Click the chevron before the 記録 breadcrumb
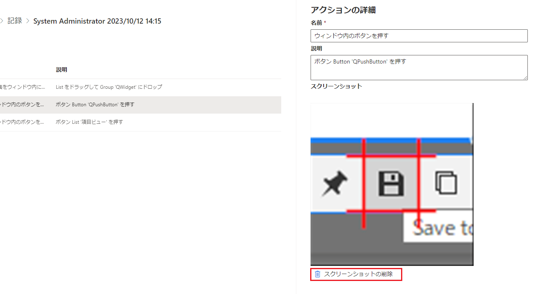The width and height of the screenshot is (538, 294). coord(1,21)
